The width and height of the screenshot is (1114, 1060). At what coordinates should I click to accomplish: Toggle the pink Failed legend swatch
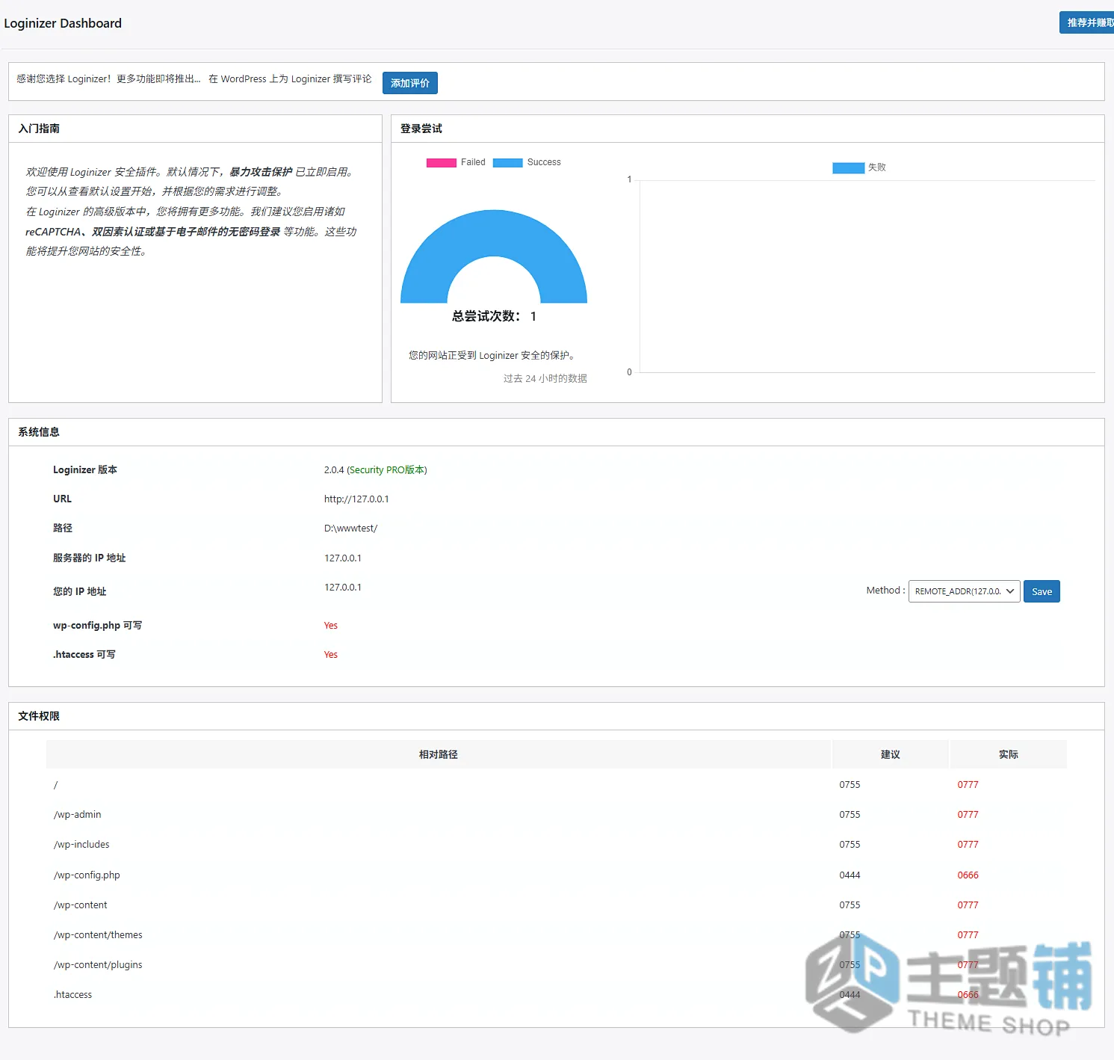pyautogui.click(x=441, y=162)
